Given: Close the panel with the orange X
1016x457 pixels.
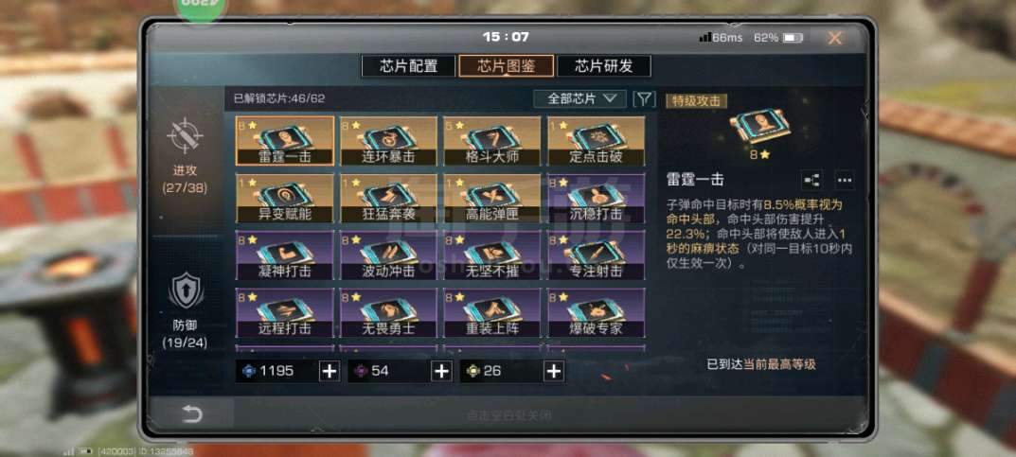Looking at the screenshot, I should pos(834,38).
